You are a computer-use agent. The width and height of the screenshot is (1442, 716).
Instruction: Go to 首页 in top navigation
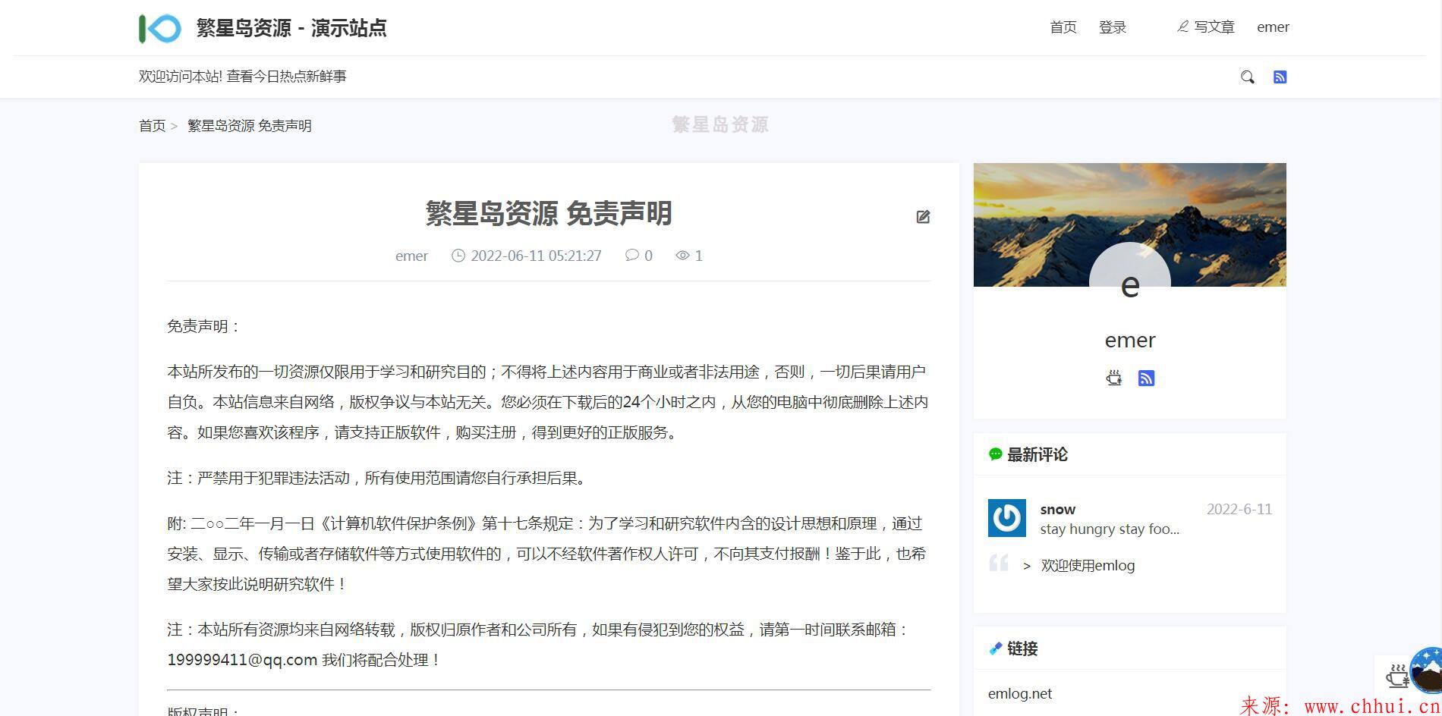1063,27
